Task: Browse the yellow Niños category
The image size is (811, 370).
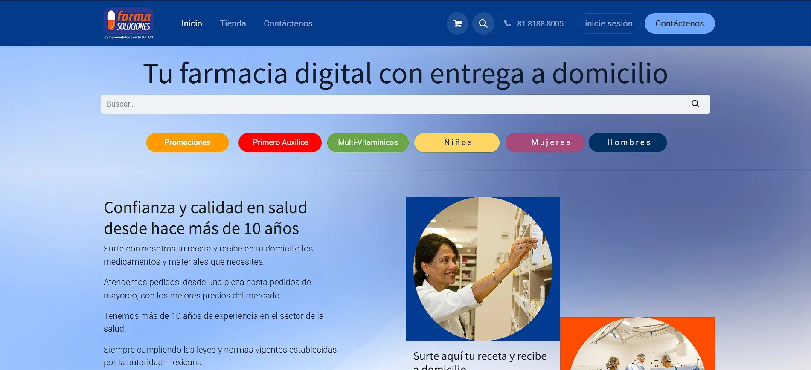Action: coord(457,142)
